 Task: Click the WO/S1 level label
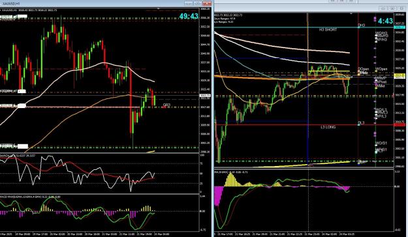click(x=381, y=143)
